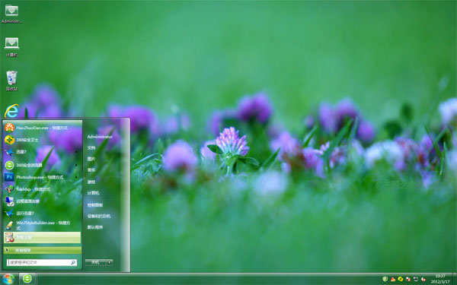Select the 回收站 recycle bin icon
Image resolution: width=457 pixels, height=285 pixels.
11,81
